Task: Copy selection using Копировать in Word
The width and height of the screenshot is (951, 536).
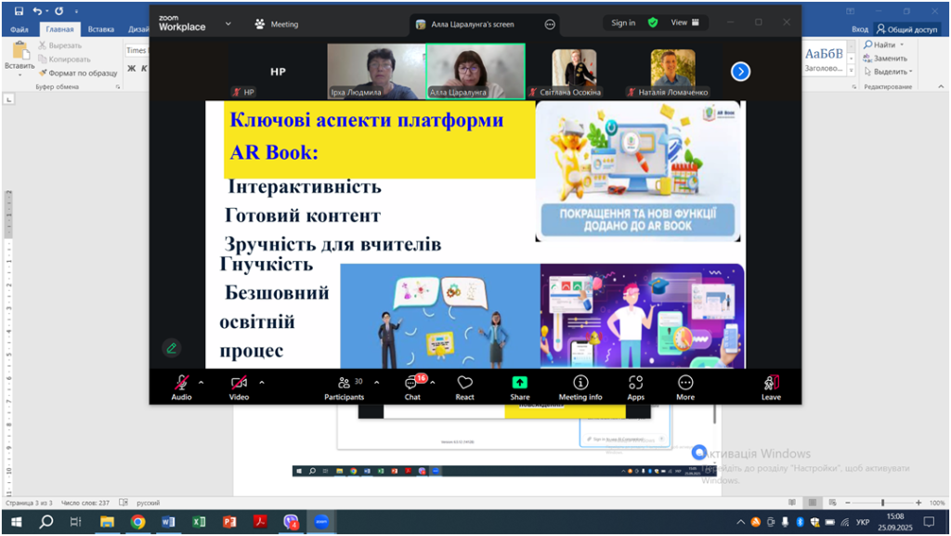Action: click(x=64, y=59)
